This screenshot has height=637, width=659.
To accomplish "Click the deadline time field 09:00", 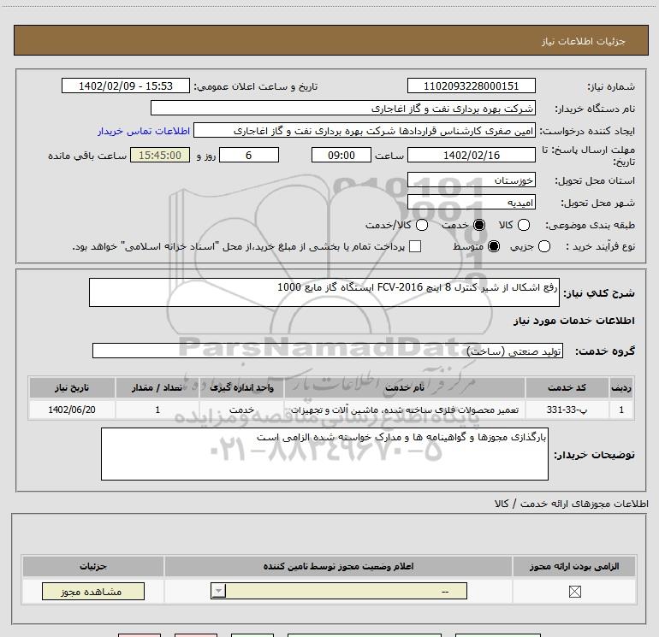I will click(341, 155).
